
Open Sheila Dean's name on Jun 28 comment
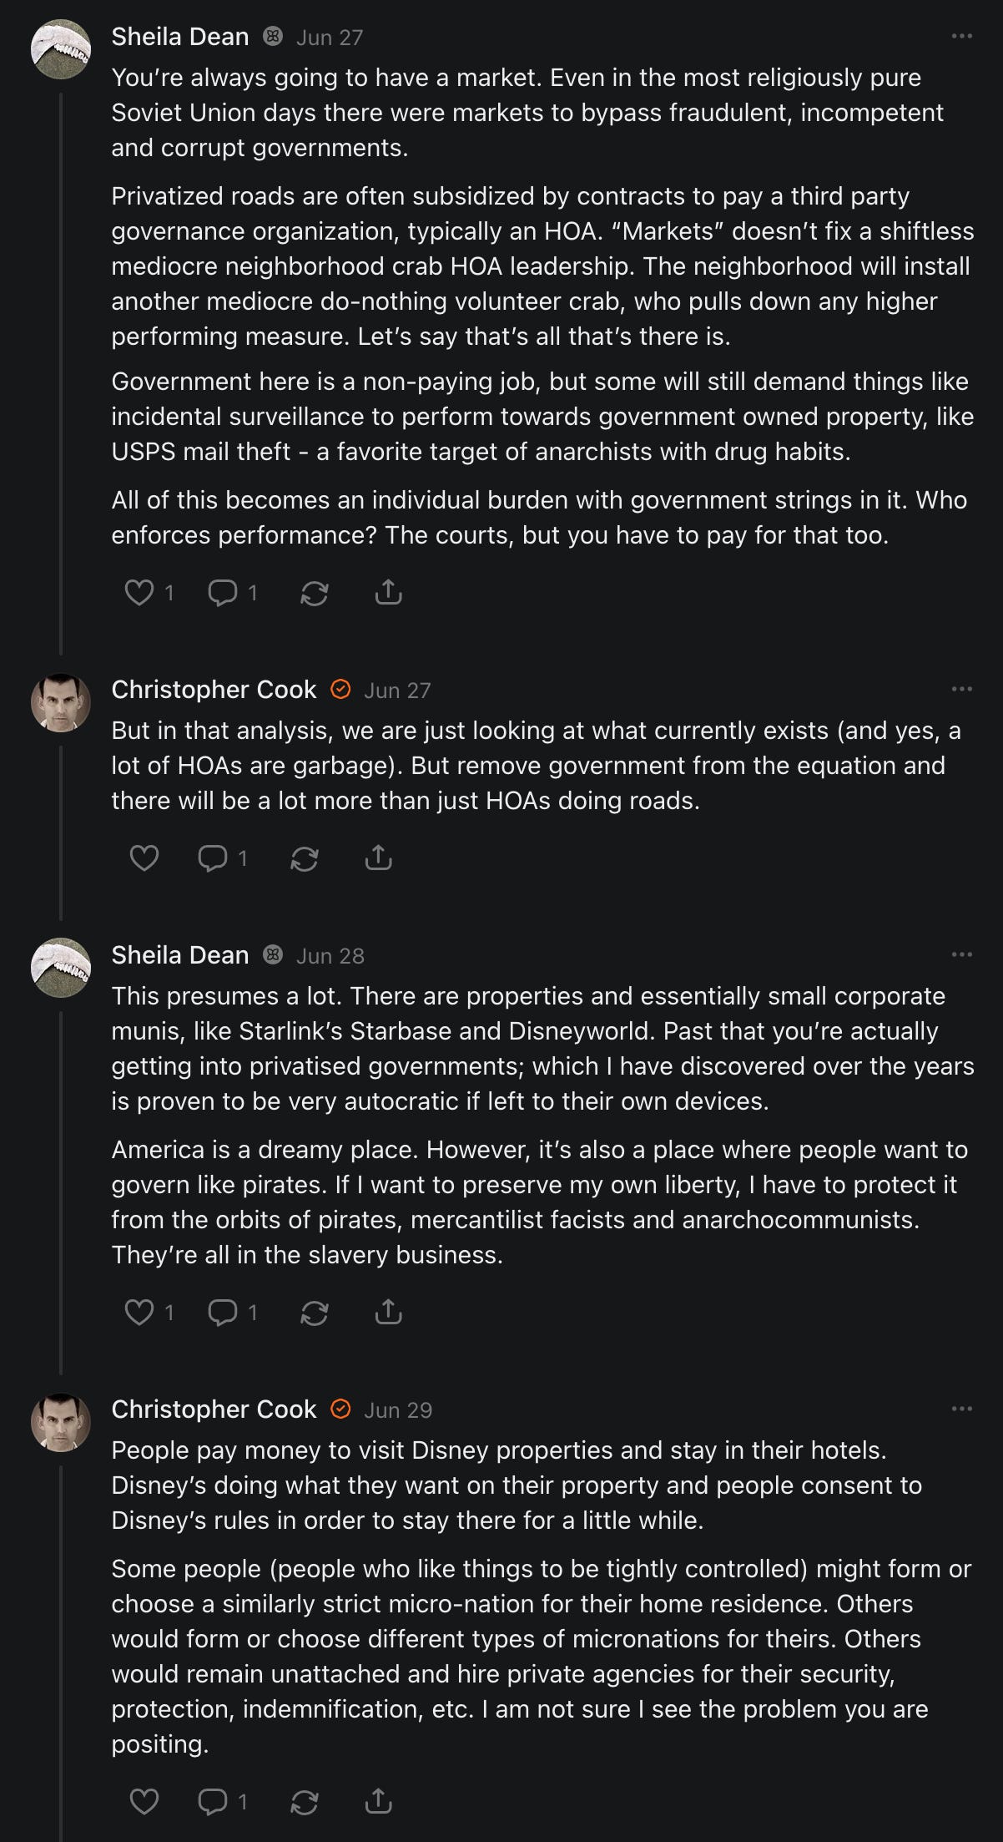180,955
